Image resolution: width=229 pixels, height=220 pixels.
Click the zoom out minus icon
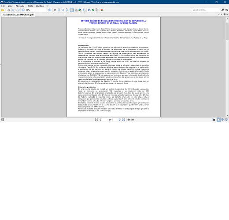[x=23, y=10]
